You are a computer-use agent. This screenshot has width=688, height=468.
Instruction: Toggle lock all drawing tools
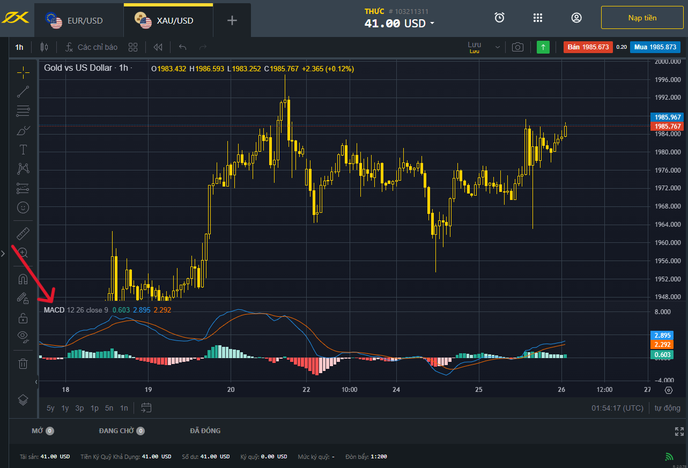point(23,318)
